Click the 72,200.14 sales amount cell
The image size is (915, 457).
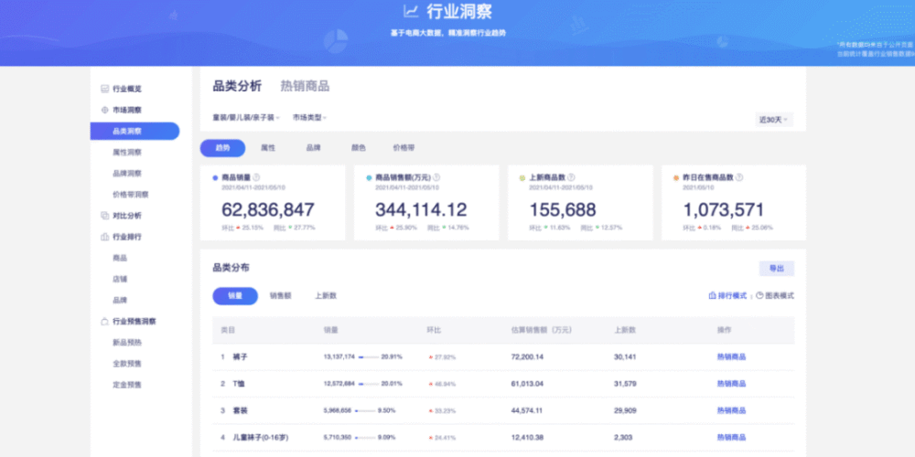(x=527, y=357)
